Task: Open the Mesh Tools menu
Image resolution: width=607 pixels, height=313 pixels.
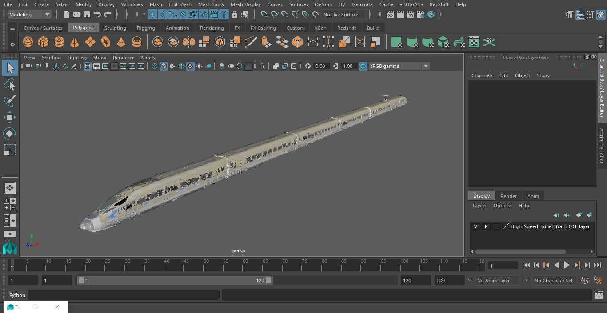Action: [211, 4]
